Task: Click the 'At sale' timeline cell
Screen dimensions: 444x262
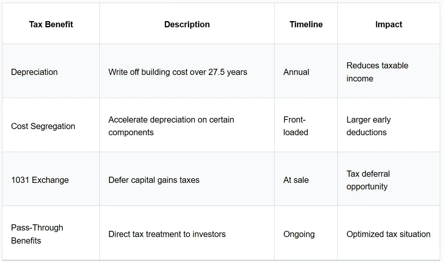Action: click(296, 180)
